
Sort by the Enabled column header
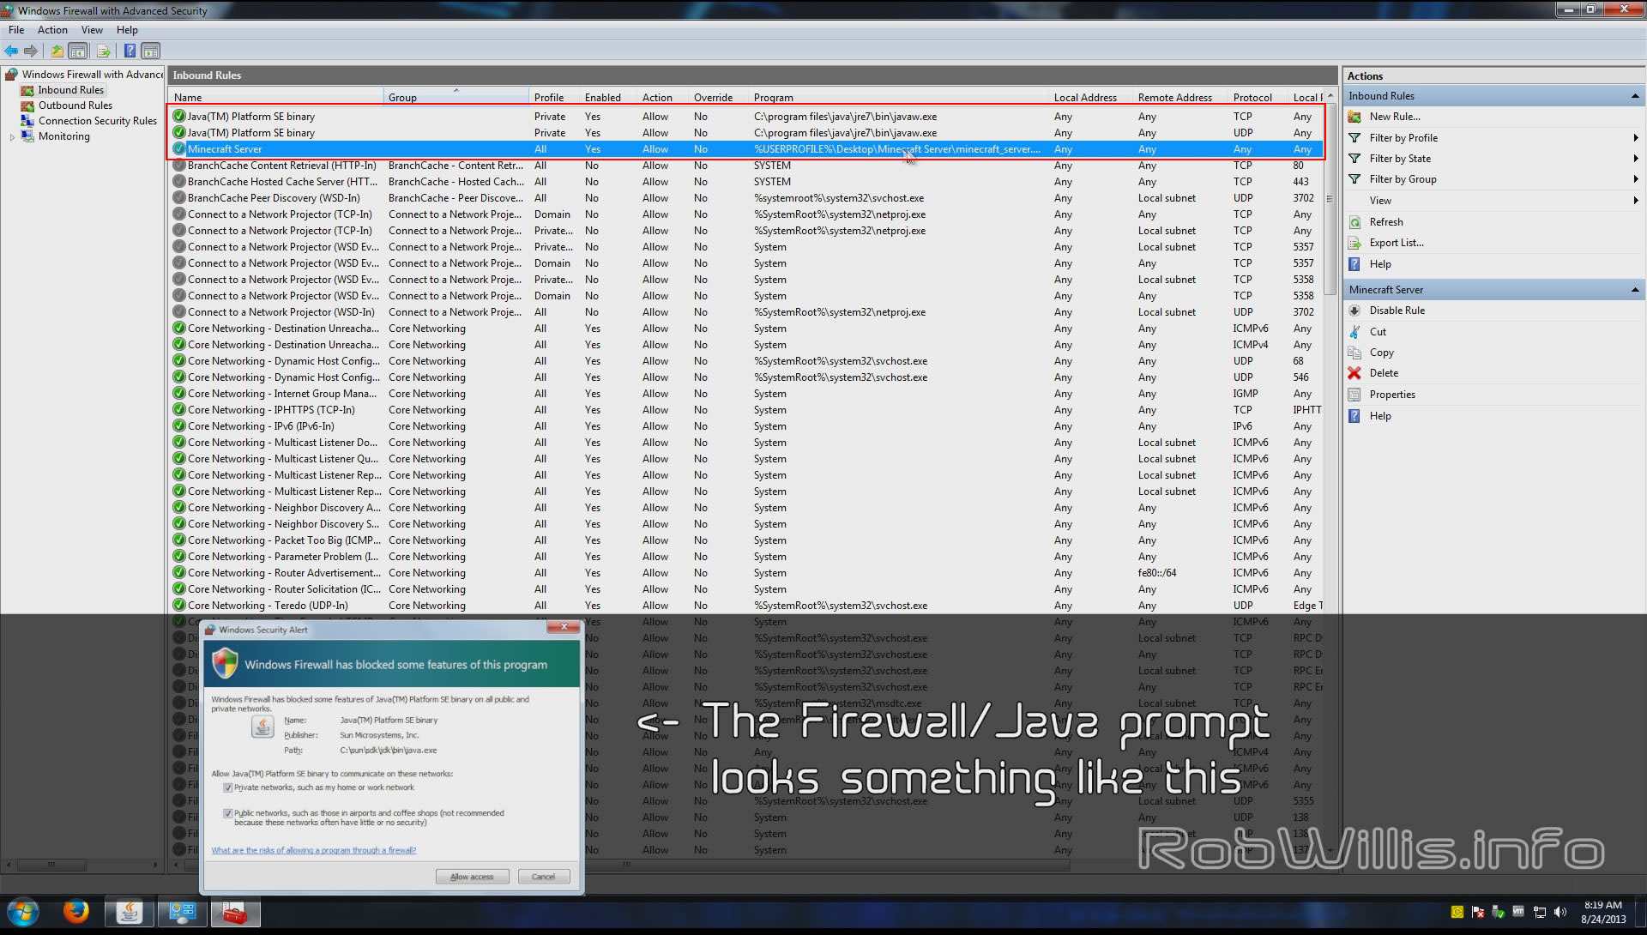coord(608,97)
